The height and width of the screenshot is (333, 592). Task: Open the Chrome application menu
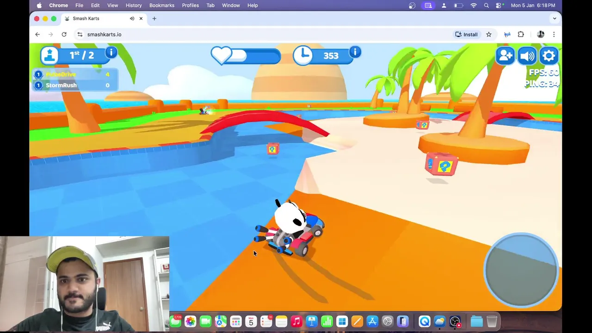(x=59, y=5)
